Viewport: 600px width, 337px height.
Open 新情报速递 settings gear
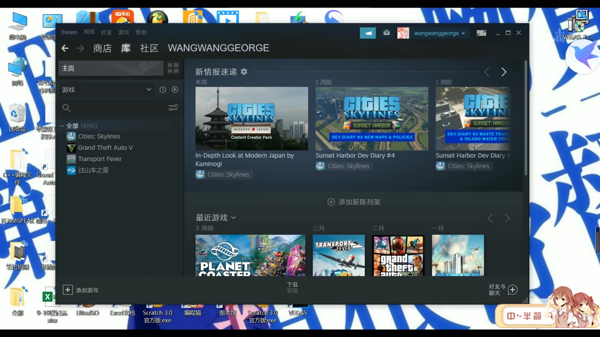pos(244,72)
